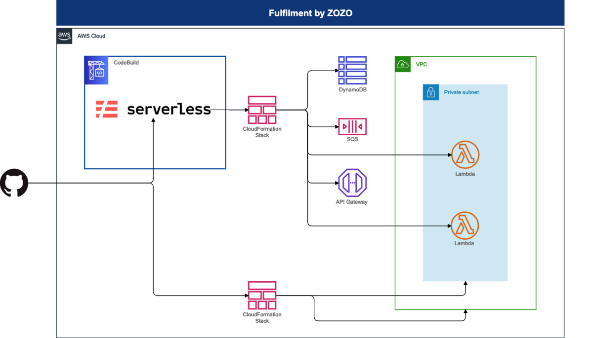Click the green VPC cloud icon
Image resolution: width=593 pixels, height=338 pixels.
tap(403, 64)
